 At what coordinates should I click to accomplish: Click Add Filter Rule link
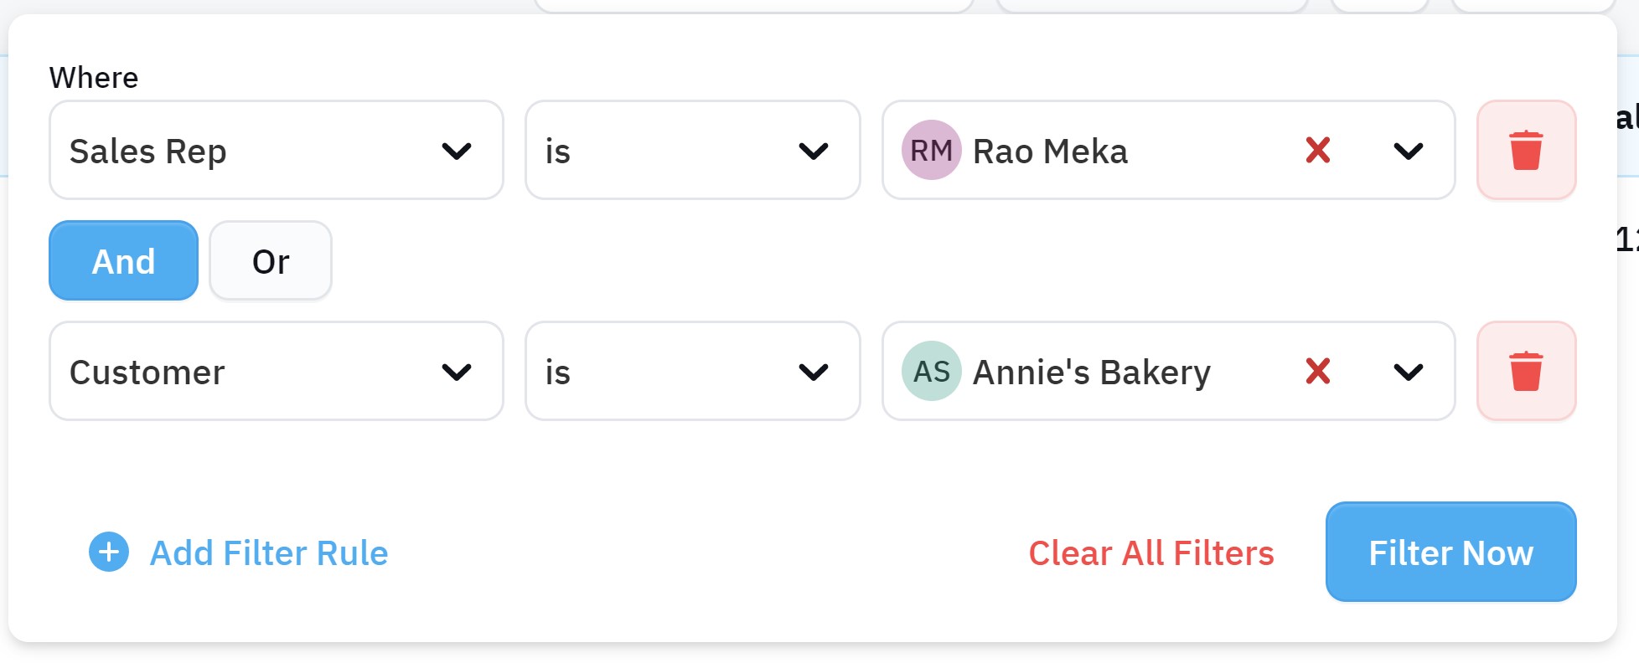coord(269,553)
